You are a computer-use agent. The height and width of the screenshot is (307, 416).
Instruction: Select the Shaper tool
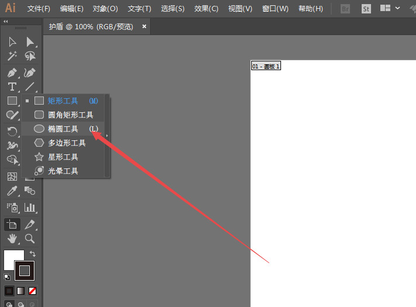point(12,115)
